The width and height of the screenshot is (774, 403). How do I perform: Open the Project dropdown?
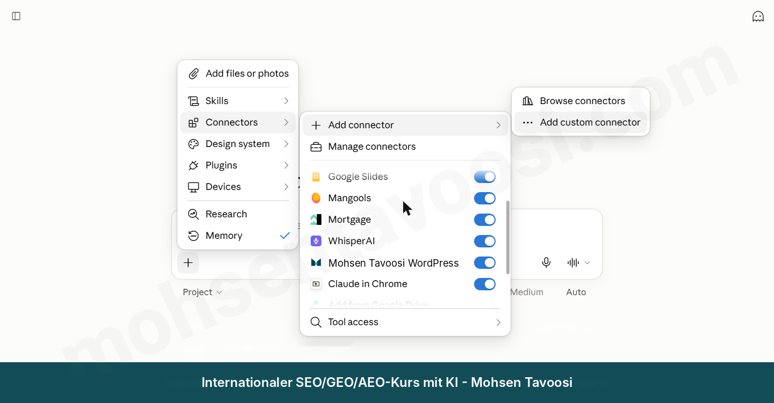202,292
